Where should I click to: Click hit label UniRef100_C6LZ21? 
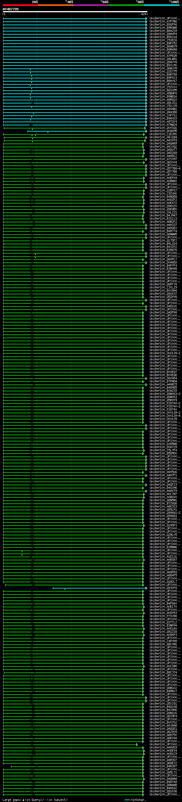click(163, 212)
